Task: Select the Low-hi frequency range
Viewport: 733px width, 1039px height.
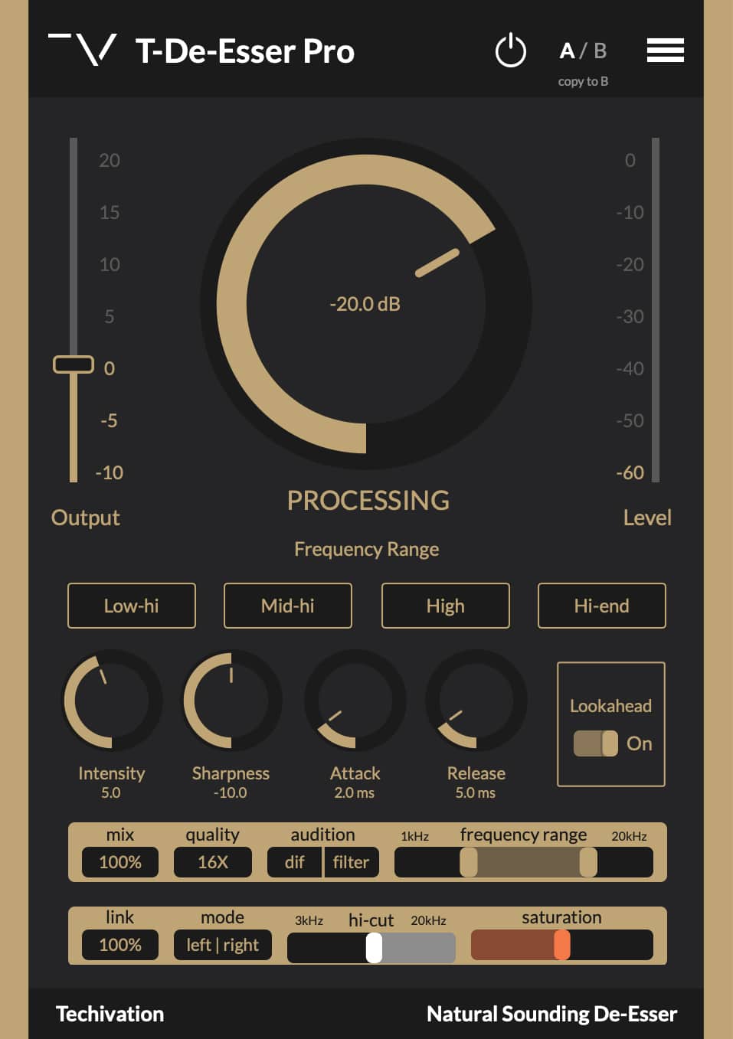Action: (x=132, y=606)
